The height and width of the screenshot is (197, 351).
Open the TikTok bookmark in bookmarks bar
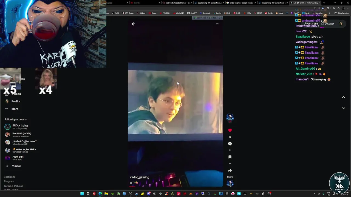115,13
